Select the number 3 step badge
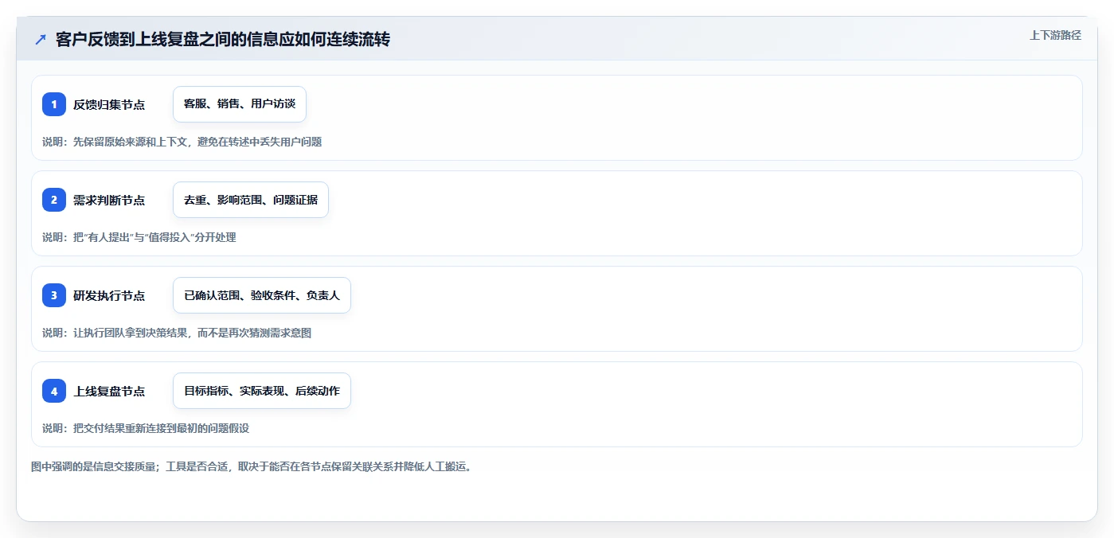1114x538 pixels. pyautogui.click(x=54, y=295)
